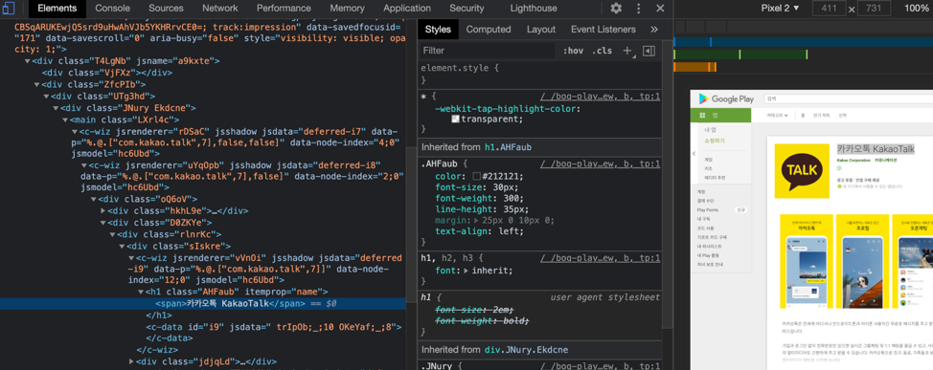Viewport: 933px width, 370px height.
Task: Open the Performance tab
Action: click(x=284, y=9)
